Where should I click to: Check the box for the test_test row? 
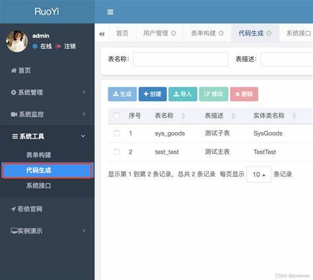[116, 152]
